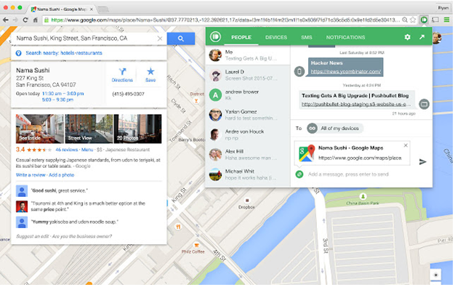Go to the browser home page
455x287 pixels.
pyautogui.click(x=36, y=20)
